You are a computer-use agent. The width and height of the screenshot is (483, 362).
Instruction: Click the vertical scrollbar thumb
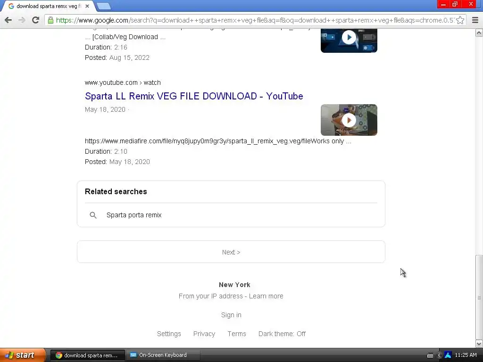479,297
